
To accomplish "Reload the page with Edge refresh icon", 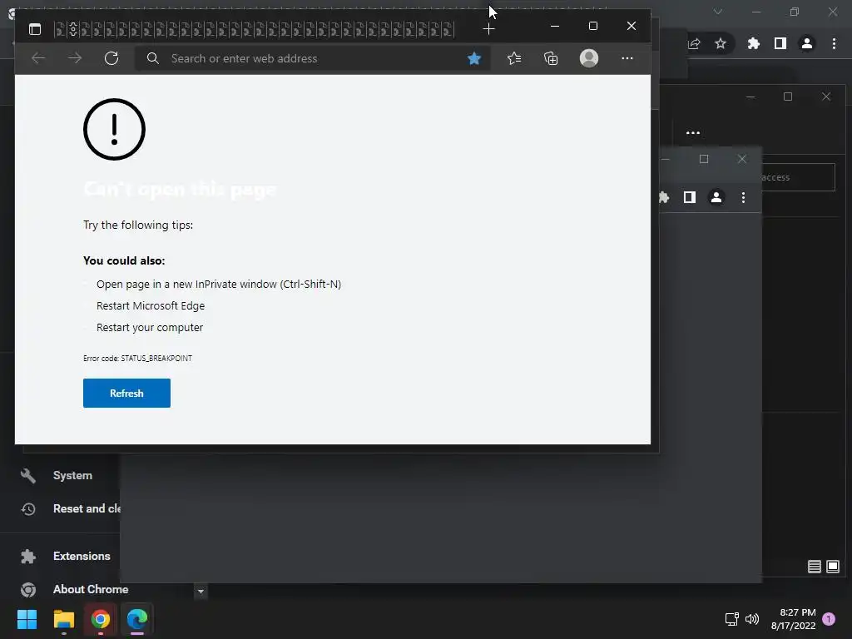I will point(111,58).
